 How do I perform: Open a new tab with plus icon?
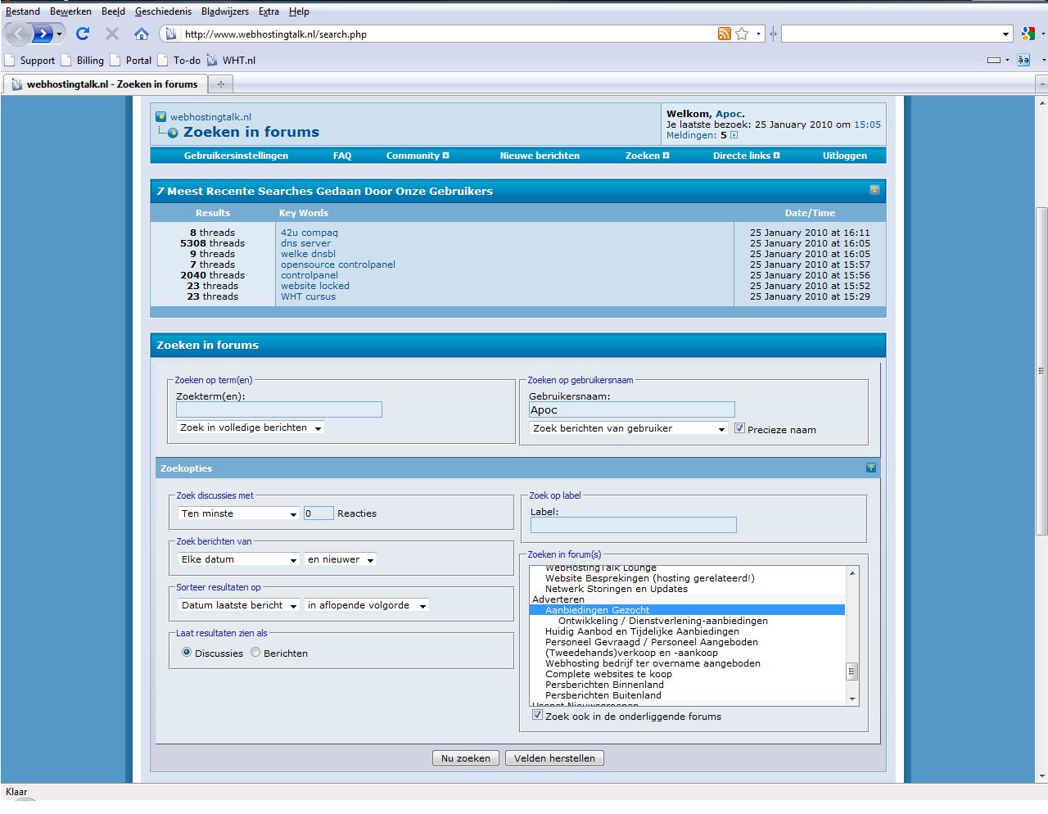point(220,84)
